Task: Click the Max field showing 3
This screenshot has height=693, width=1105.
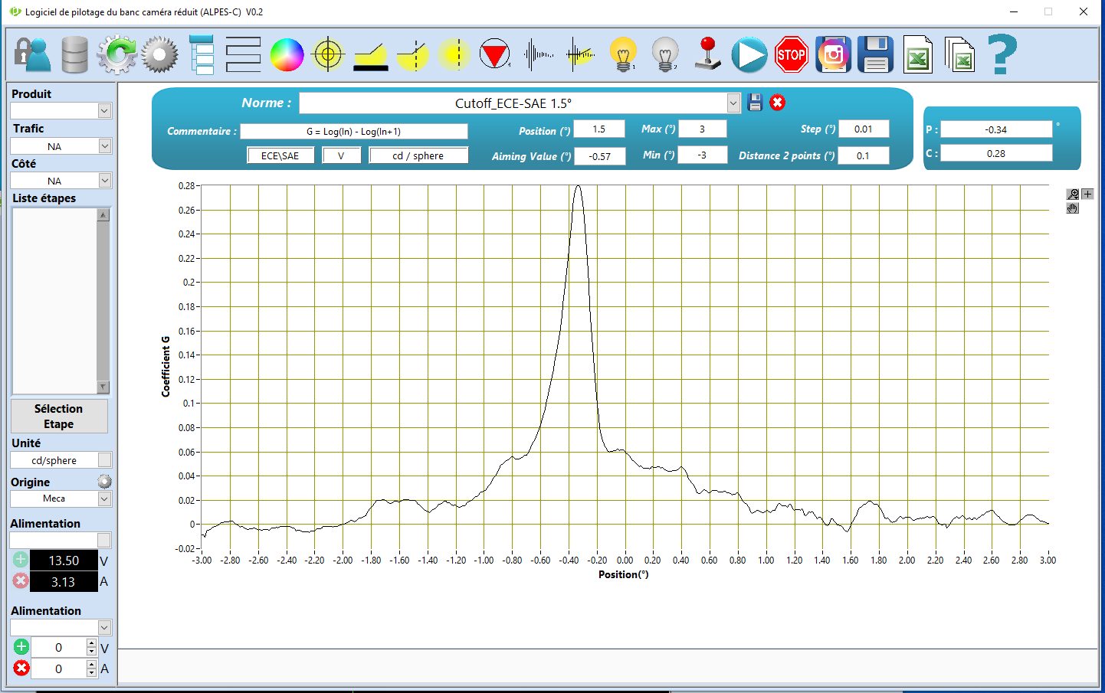Action: point(703,129)
